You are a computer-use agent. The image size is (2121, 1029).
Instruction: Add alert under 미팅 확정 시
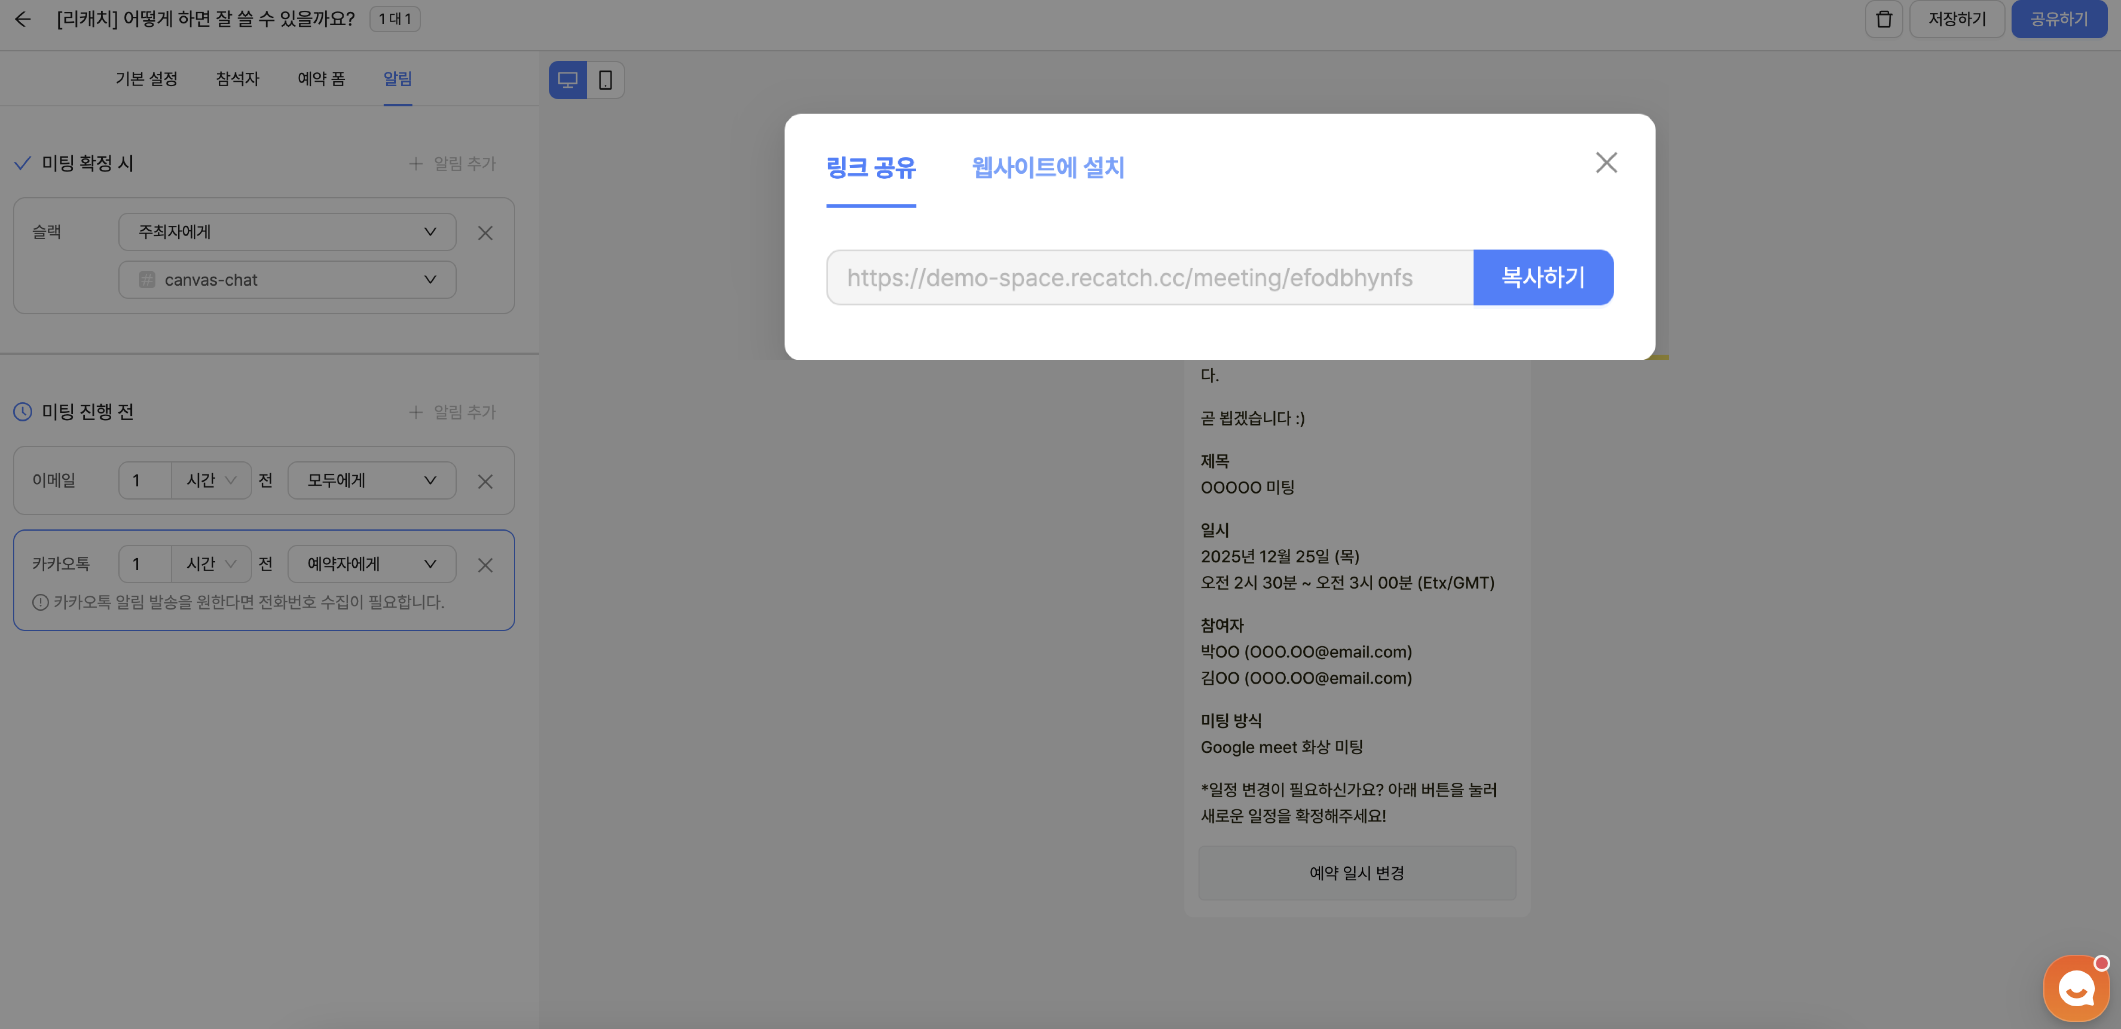point(453,164)
